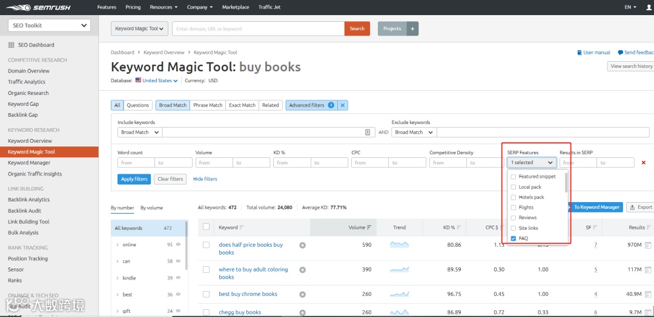Screen dimensions: 654x317
Task: Open 'chegg buy books' keyword link
Action: pyautogui.click(x=240, y=312)
